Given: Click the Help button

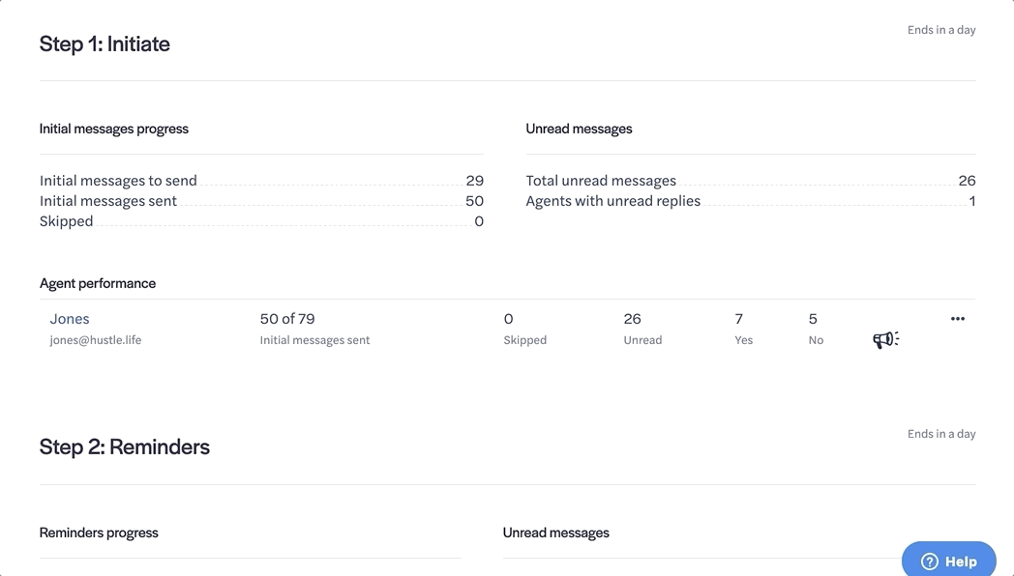Looking at the screenshot, I should click(948, 561).
